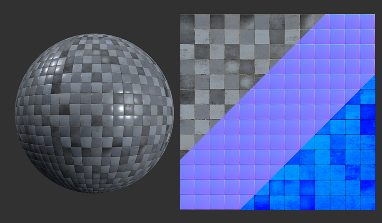Select the top-right purple corner tile

click(x=368, y=21)
